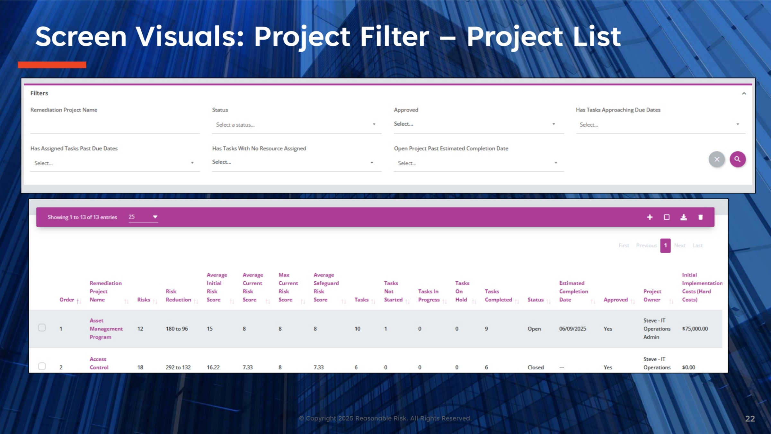
Task: Click the Remediation Project Name input field
Action: [115, 125]
